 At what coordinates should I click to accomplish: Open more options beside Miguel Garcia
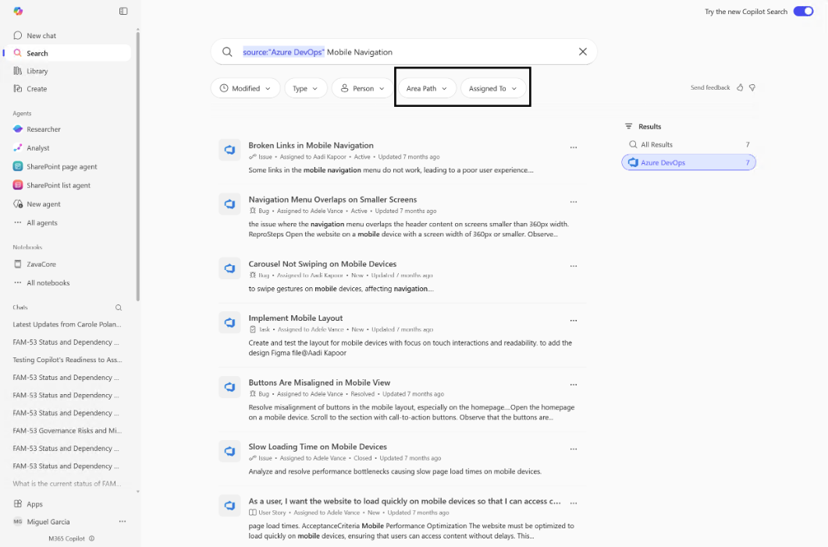(x=123, y=521)
